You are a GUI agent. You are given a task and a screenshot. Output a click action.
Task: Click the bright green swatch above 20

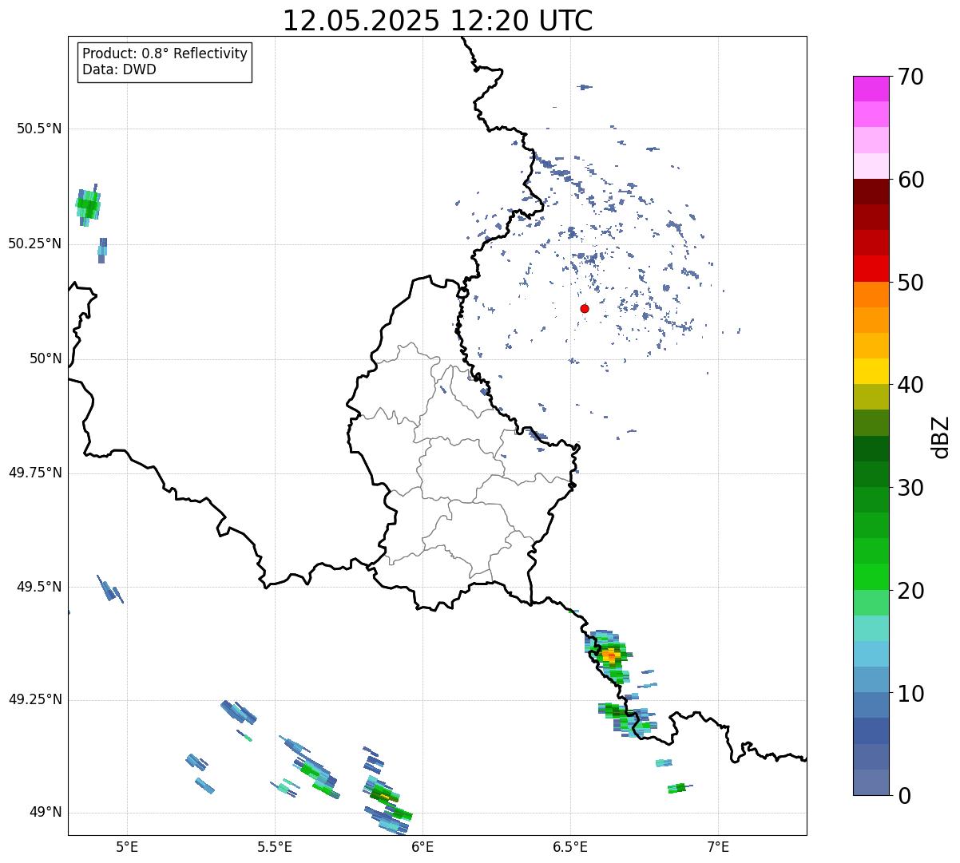click(871, 577)
